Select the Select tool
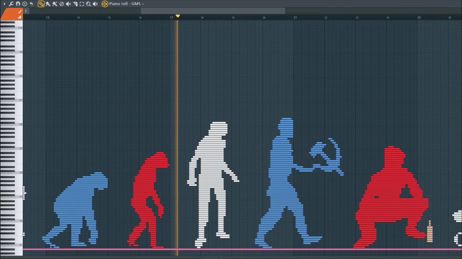Screen dimensions: 462x259 click(82, 4)
